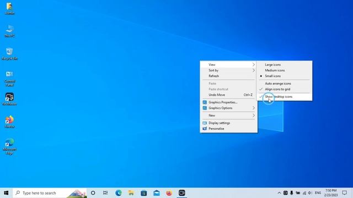This screenshot has width=353, height=198.
Task: Open Personalise from context menu
Action: [x=228, y=129]
